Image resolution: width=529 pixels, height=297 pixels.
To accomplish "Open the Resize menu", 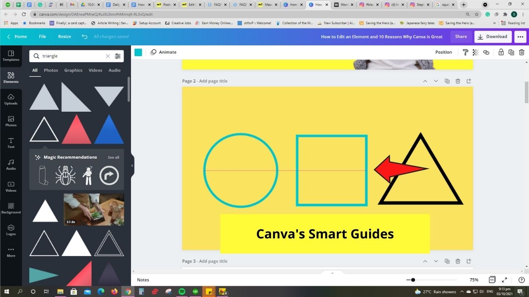I will tap(64, 36).
